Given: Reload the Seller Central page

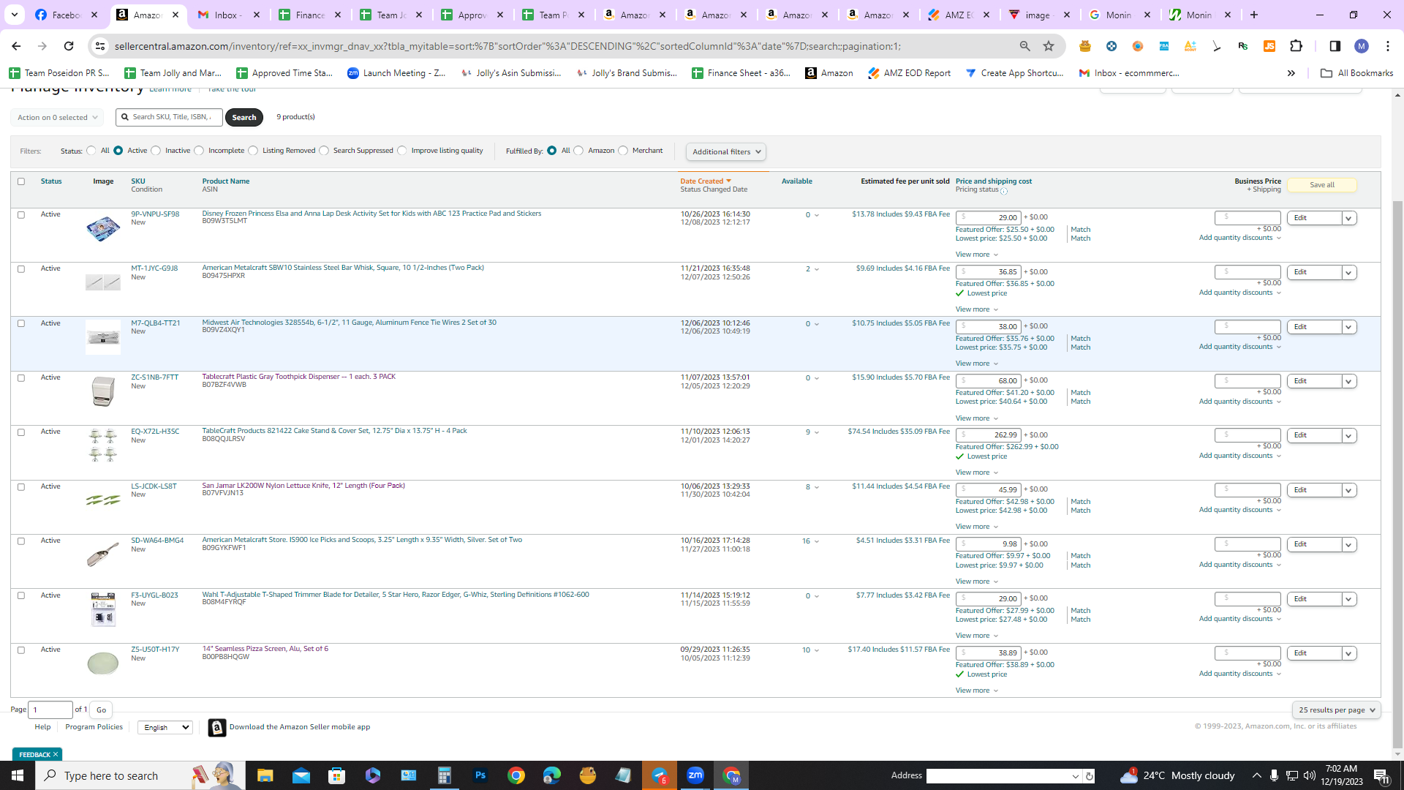Looking at the screenshot, I should click(69, 46).
